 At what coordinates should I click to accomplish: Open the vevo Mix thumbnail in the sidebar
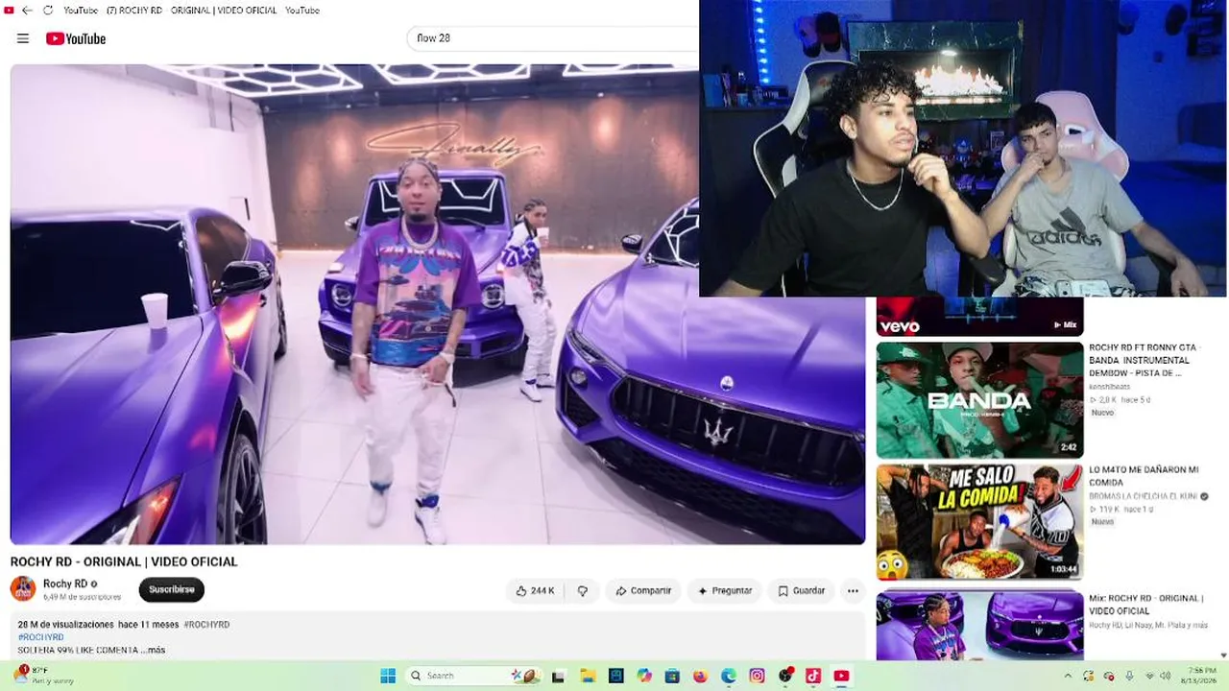pos(979,316)
